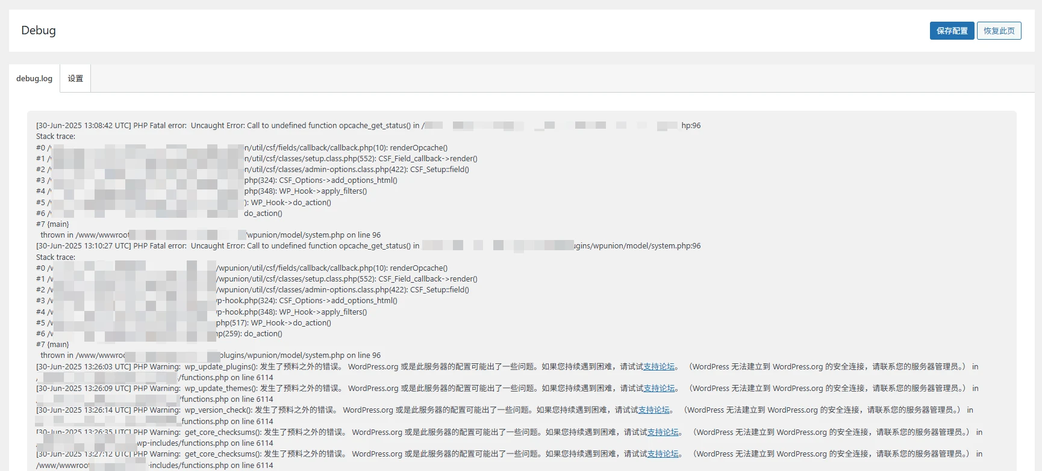The width and height of the screenshot is (1042, 471).
Task: Select the 13:08:42 PHP Fatal error line
Action: [229, 126]
